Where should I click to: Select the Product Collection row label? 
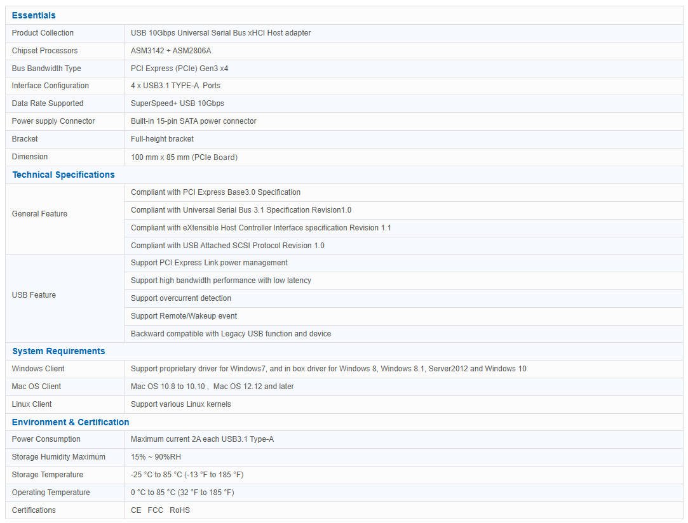(43, 33)
